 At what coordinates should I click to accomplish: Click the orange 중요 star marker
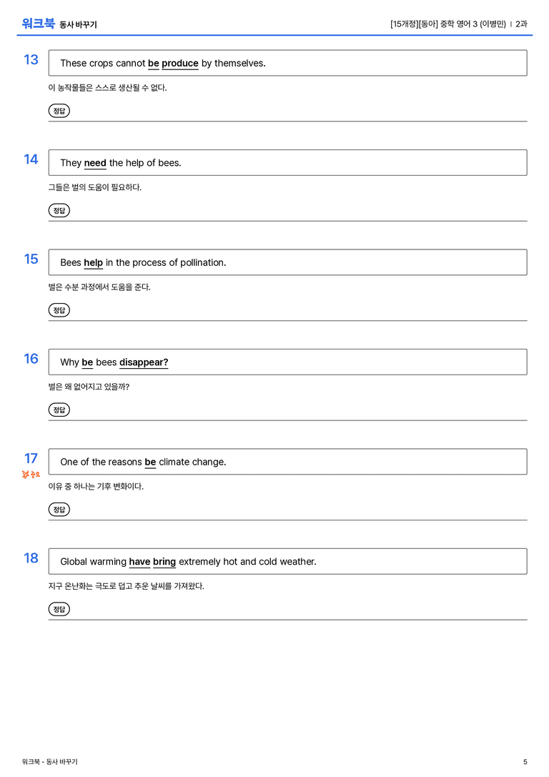(x=31, y=474)
